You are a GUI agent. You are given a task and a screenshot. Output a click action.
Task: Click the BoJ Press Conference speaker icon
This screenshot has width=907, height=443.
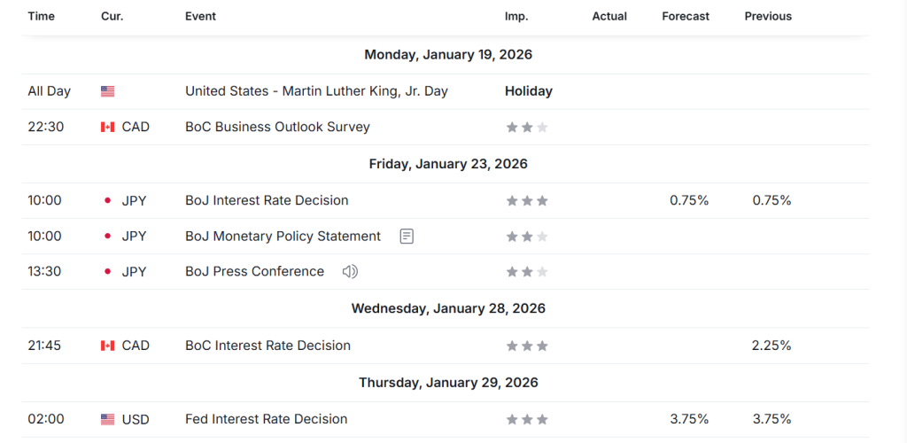[x=350, y=272]
